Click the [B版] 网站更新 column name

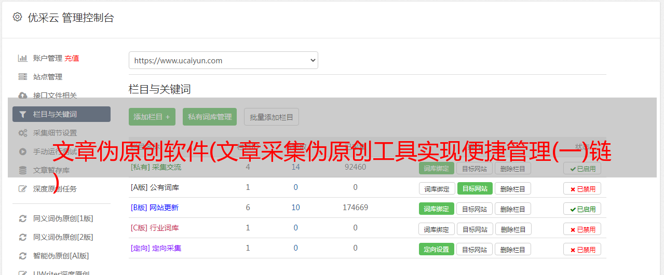pyautogui.click(x=155, y=208)
